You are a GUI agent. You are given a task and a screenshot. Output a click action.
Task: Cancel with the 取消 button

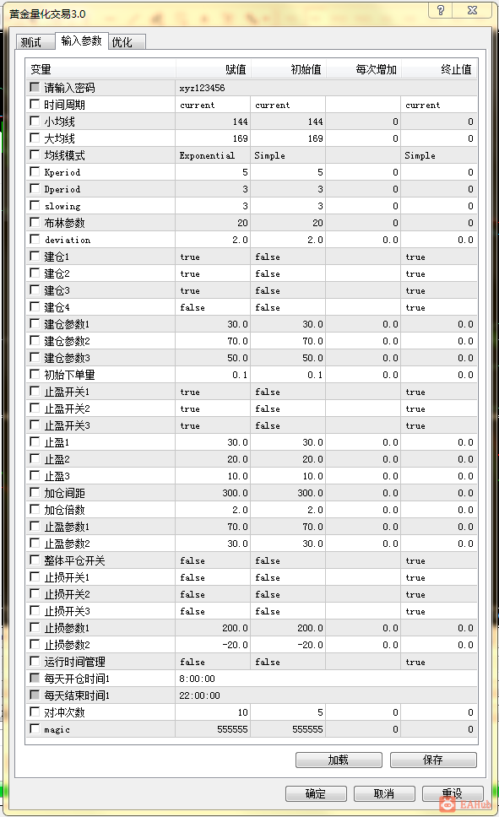[x=384, y=793]
